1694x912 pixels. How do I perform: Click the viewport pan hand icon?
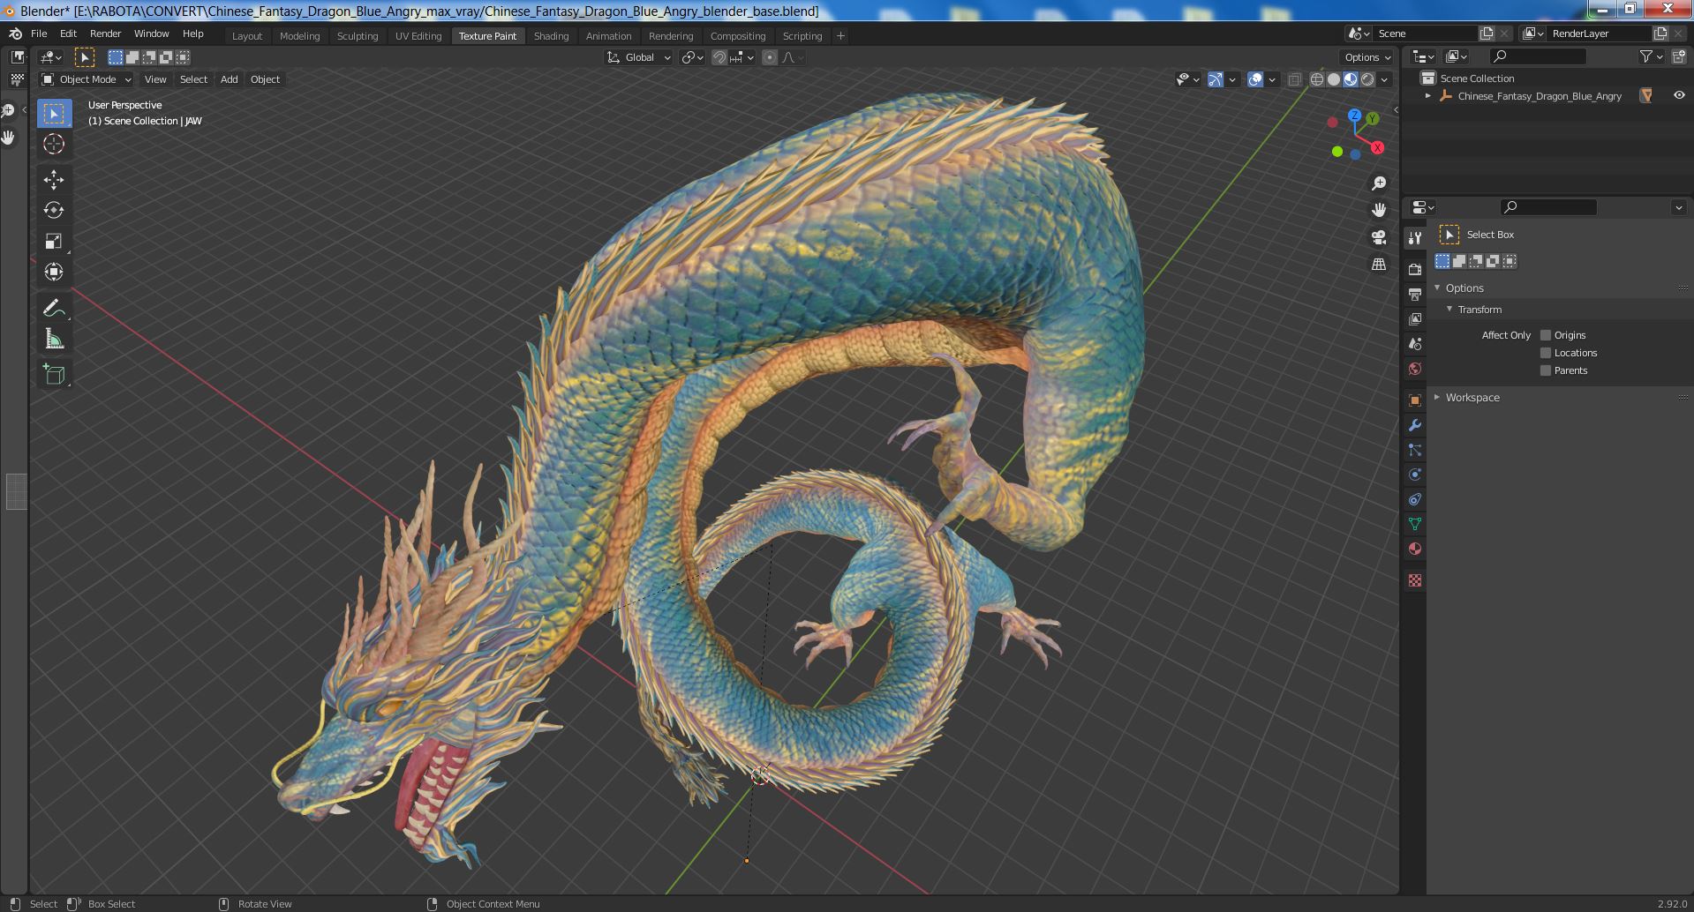point(1379,210)
